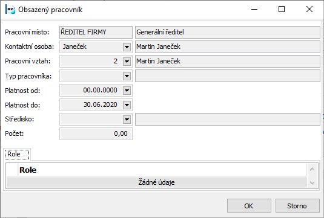Image resolution: width=324 pixels, height=218 pixels.
Task: Maximize the Obsazený pracovník window
Action: click(282, 9)
